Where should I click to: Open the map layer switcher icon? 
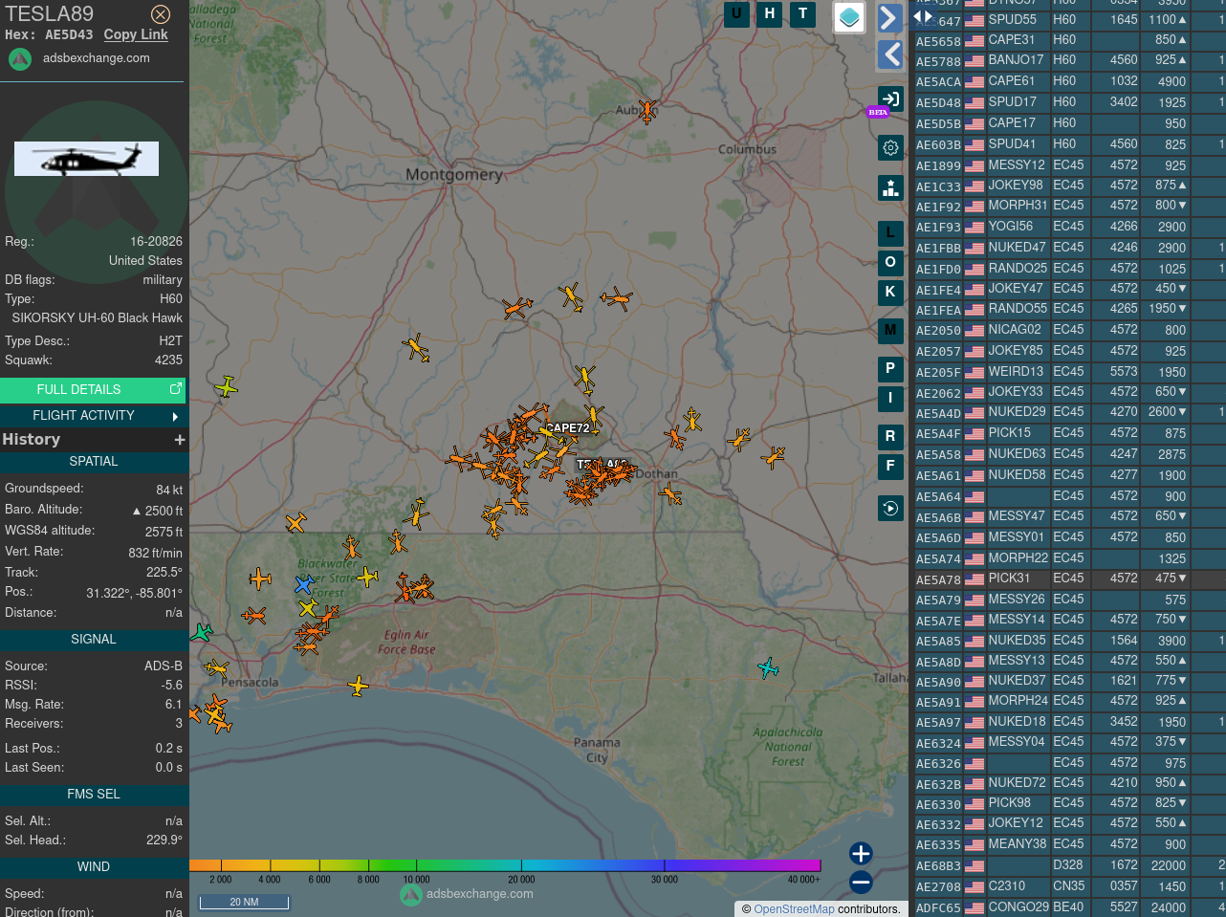coord(849,17)
